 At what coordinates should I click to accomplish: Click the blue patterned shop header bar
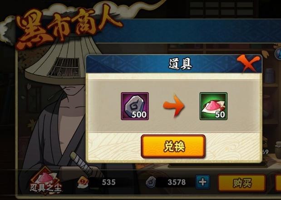tap(187, 31)
